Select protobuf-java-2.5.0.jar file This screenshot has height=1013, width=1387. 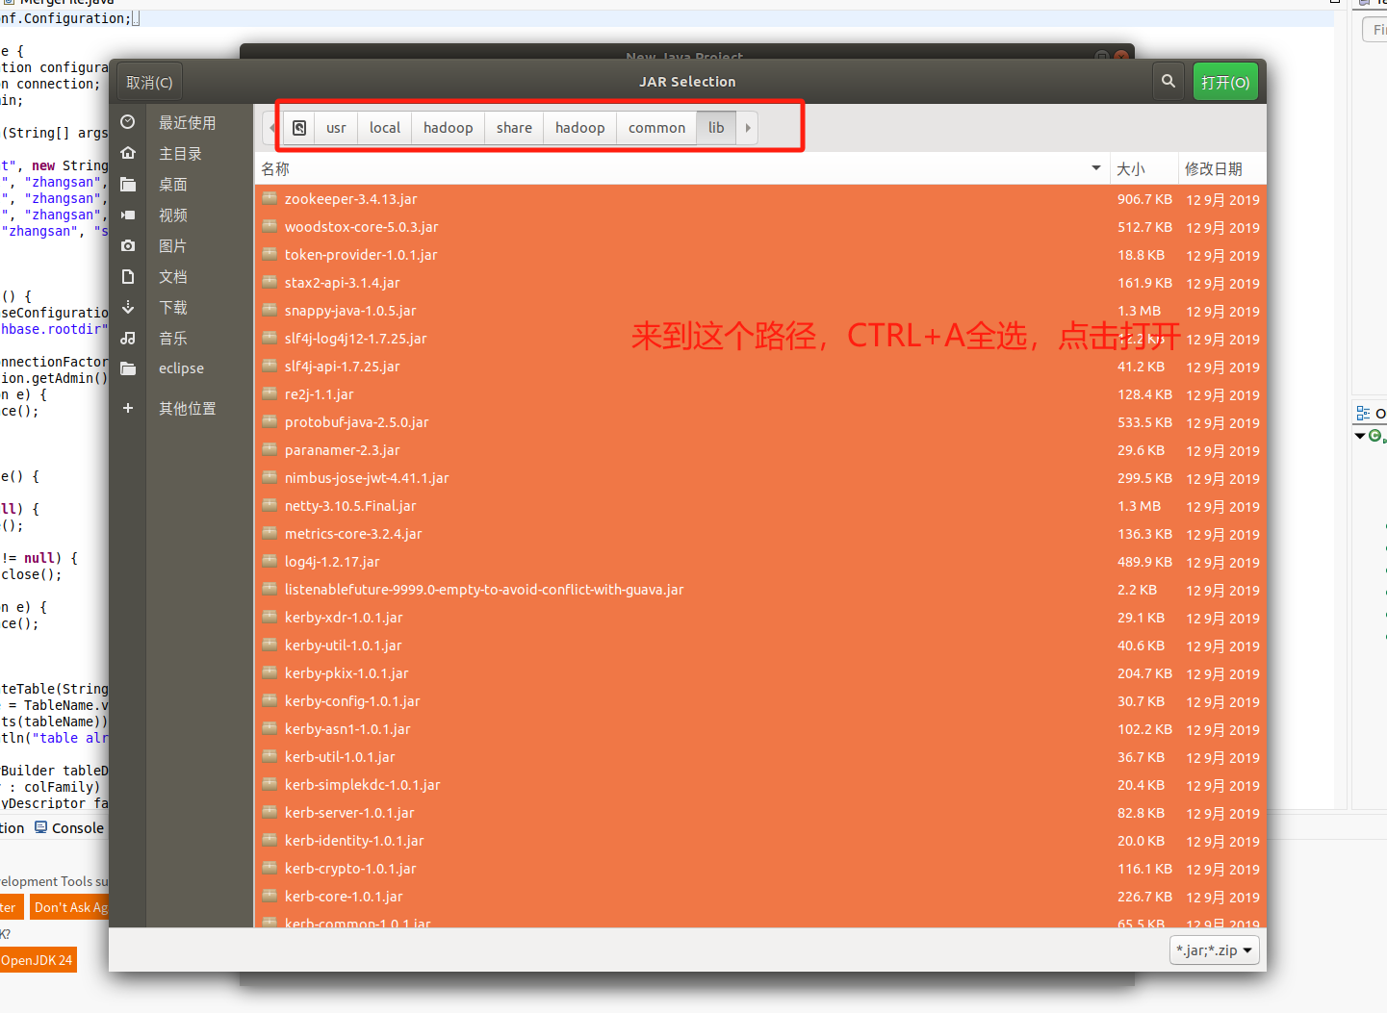[x=760, y=422]
